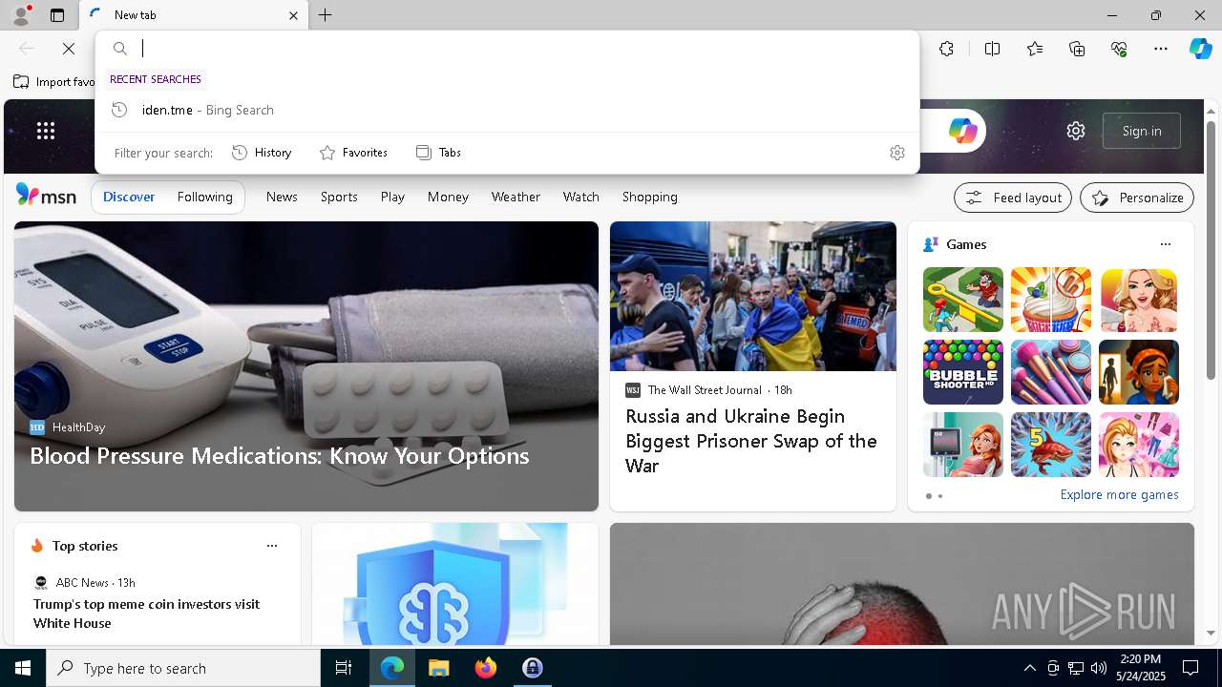Open the Games card heading

tap(966, 244)
